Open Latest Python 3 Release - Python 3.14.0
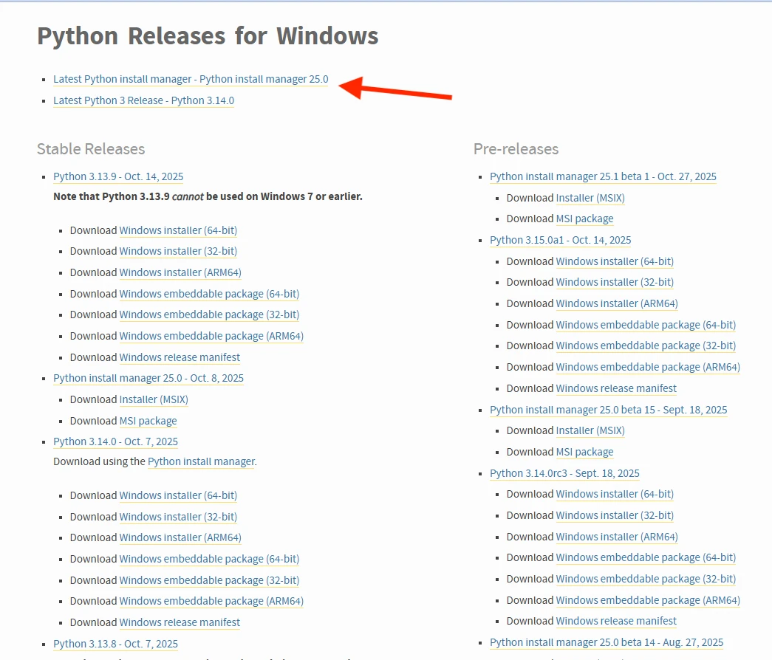This screenshot has height=660, width=772. pyautogui.click(x=143, y=100)
